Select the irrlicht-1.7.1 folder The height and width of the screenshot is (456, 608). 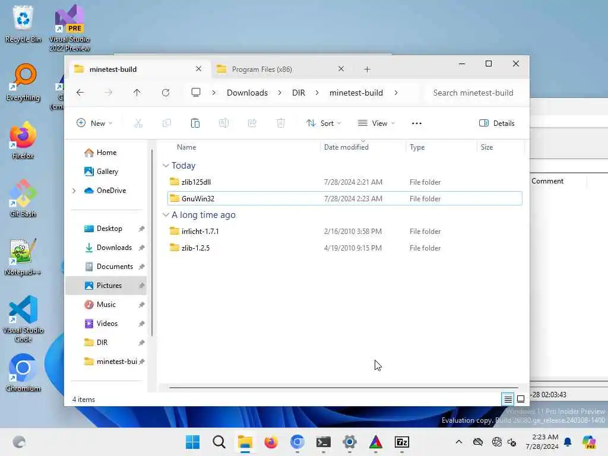(x=345, y=231)
